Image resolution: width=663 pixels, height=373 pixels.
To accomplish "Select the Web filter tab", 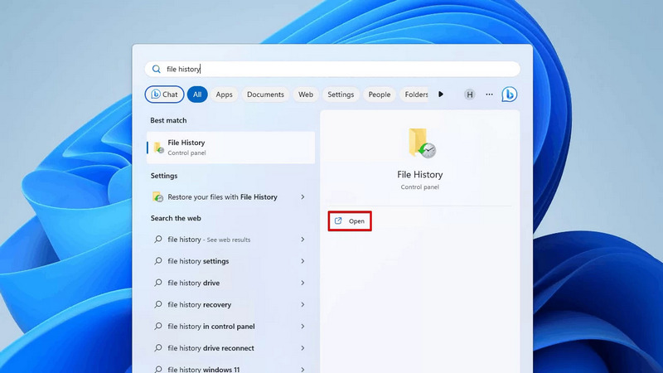I will tap(306, 94).
